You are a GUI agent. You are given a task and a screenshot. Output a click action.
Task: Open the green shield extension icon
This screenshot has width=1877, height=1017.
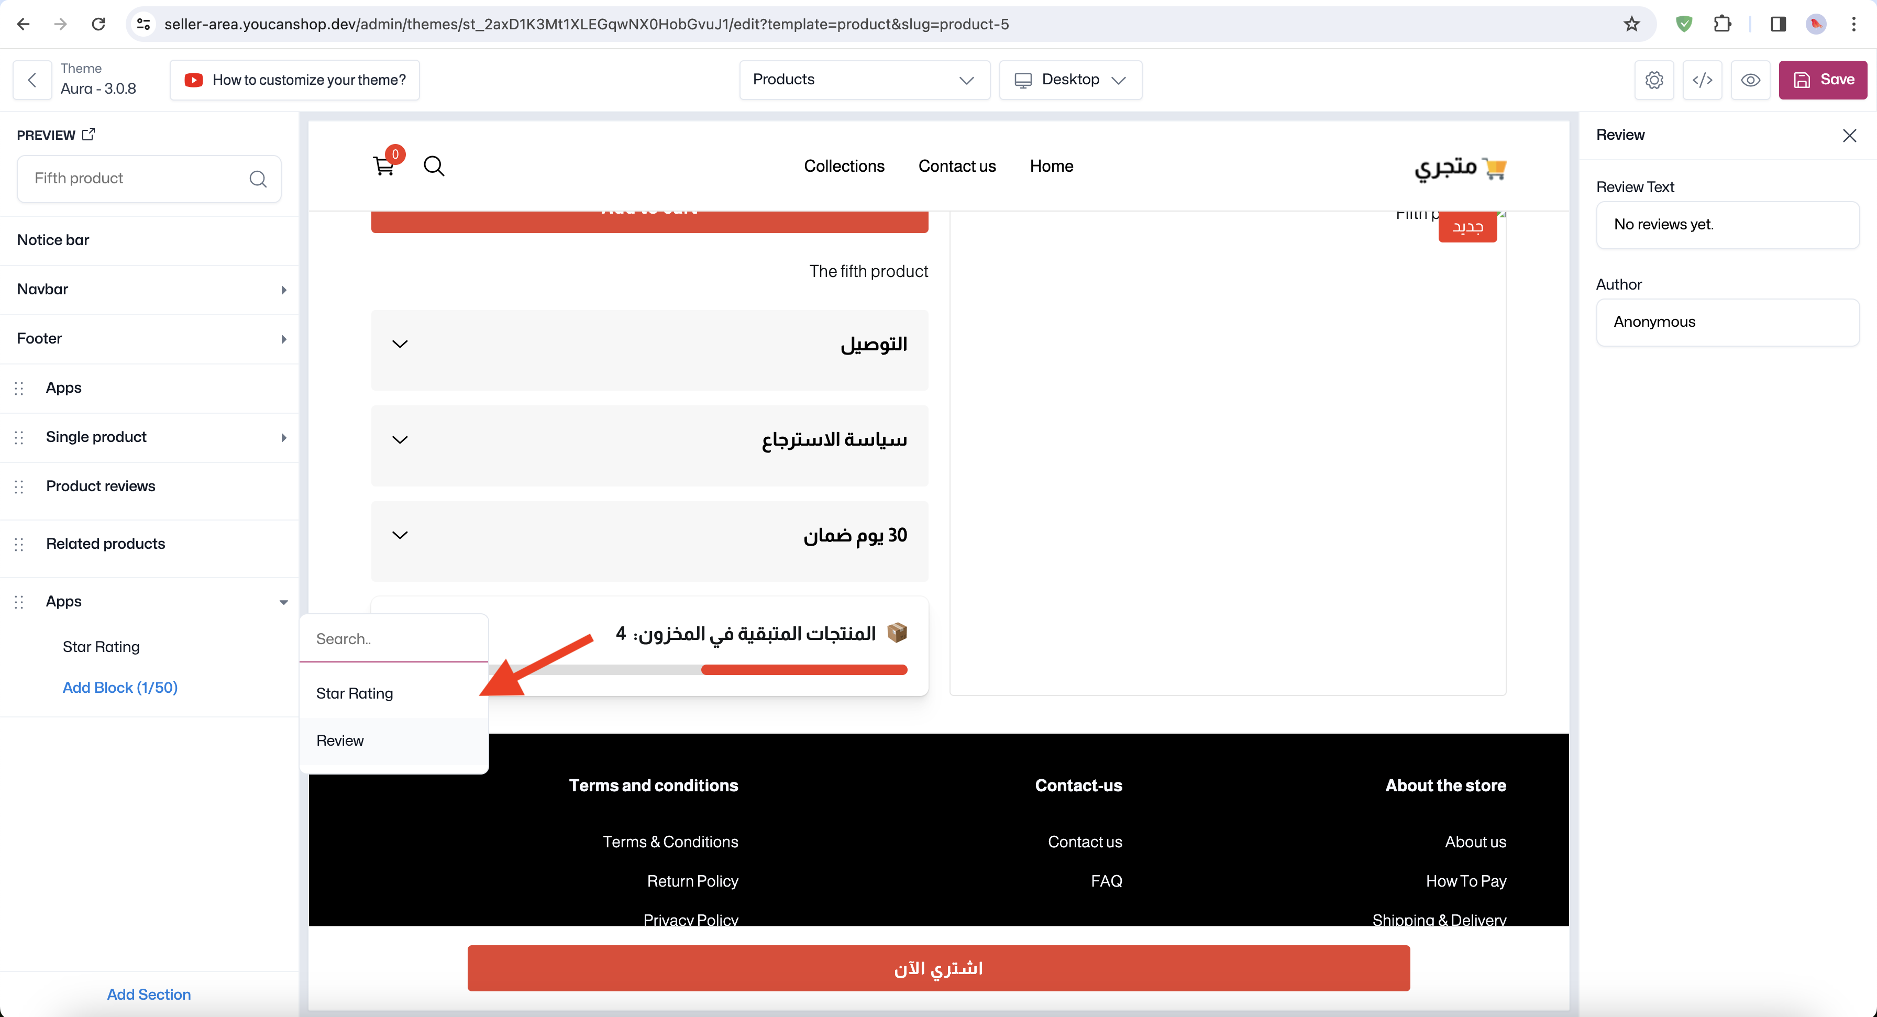pyautogui.click(x=1684, y=24)
